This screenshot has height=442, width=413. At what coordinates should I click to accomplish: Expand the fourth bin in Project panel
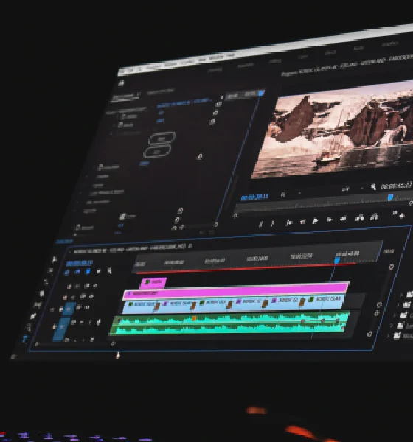(392, 326)
